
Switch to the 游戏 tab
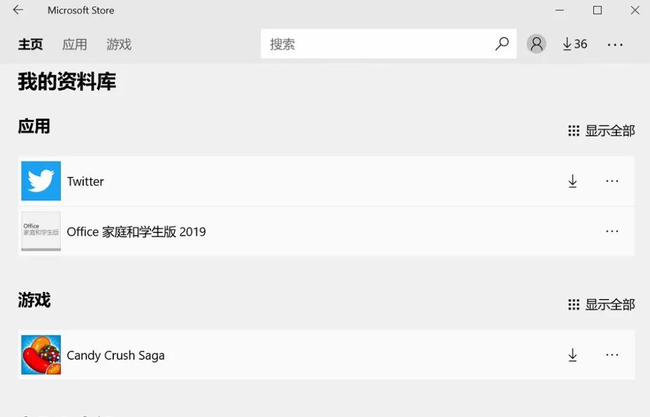(119, 44)
